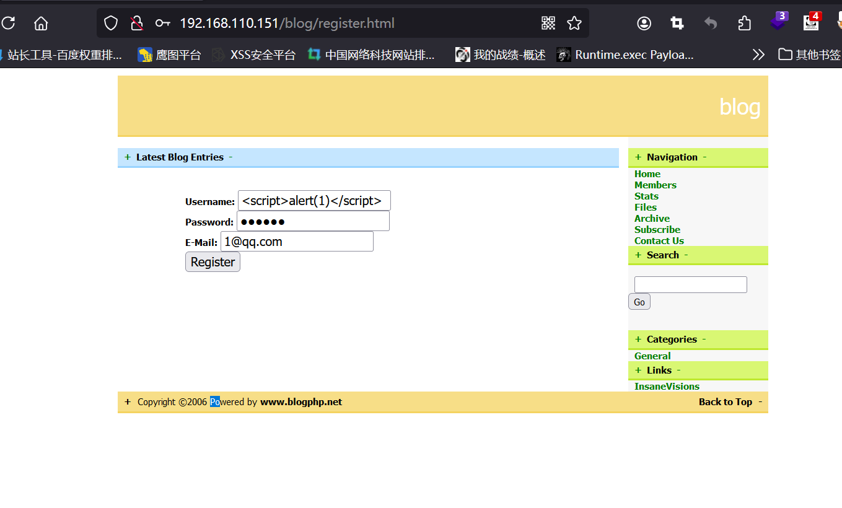Open the Files navigation link

click(646, 208)
